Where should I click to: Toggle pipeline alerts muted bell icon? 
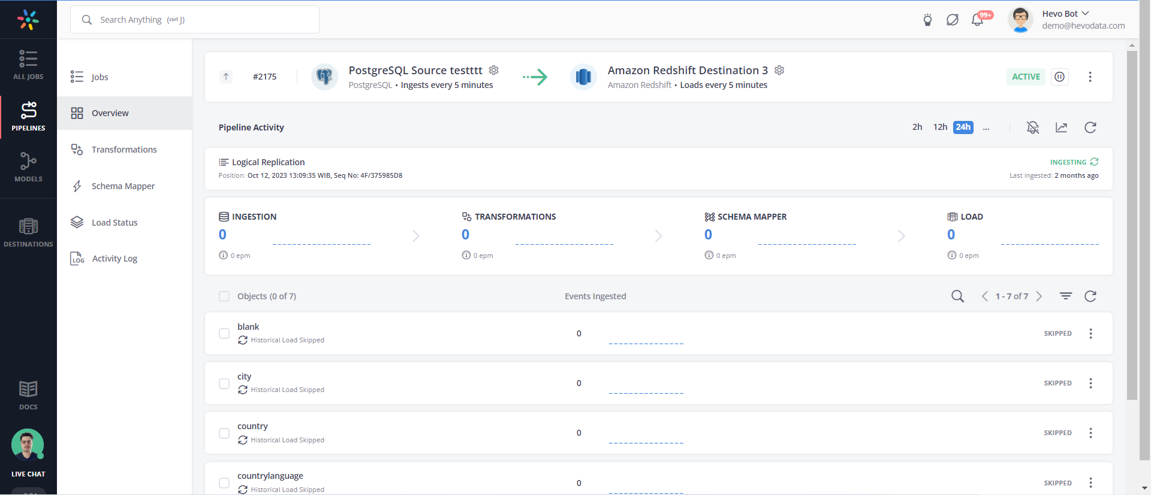coord(1033,127)
